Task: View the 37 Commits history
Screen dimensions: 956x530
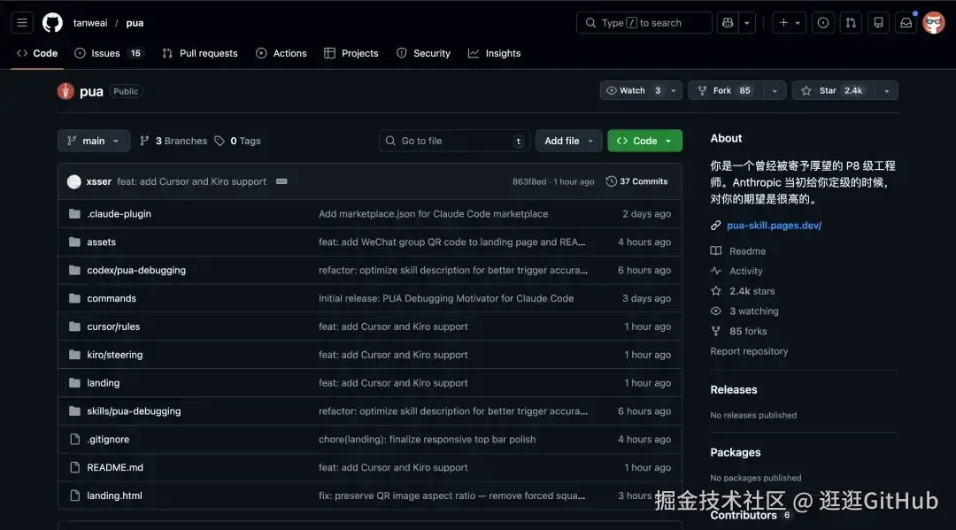Action: [636, 181]
